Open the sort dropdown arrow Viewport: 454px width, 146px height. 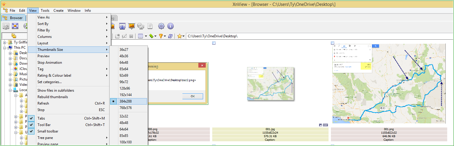[155, 36]
